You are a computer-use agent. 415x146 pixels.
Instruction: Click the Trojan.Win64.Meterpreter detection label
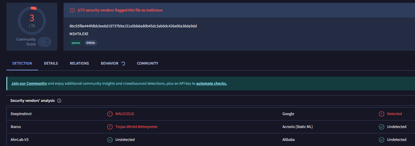click(x=136, y=127)
